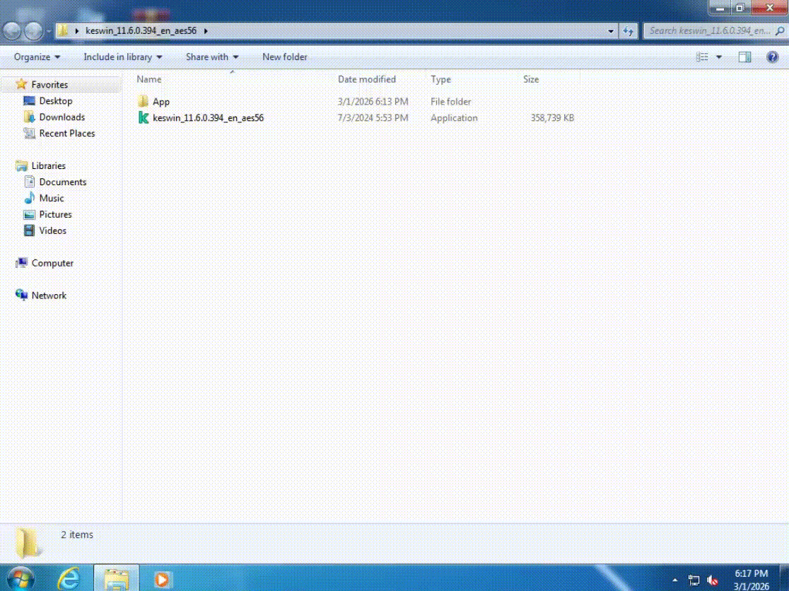The width and height of the screenshot is (789, 591).
Task: Click the New folder button
Action: tap(284, 57)
